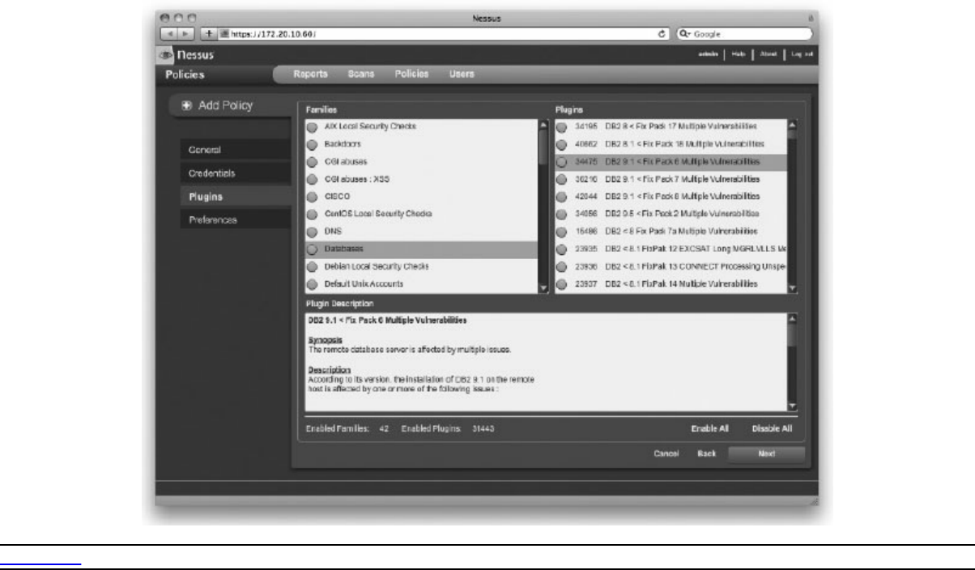Click the Back button
The height and width of the screenshot is (570, 975).
(x=706, y=453)
